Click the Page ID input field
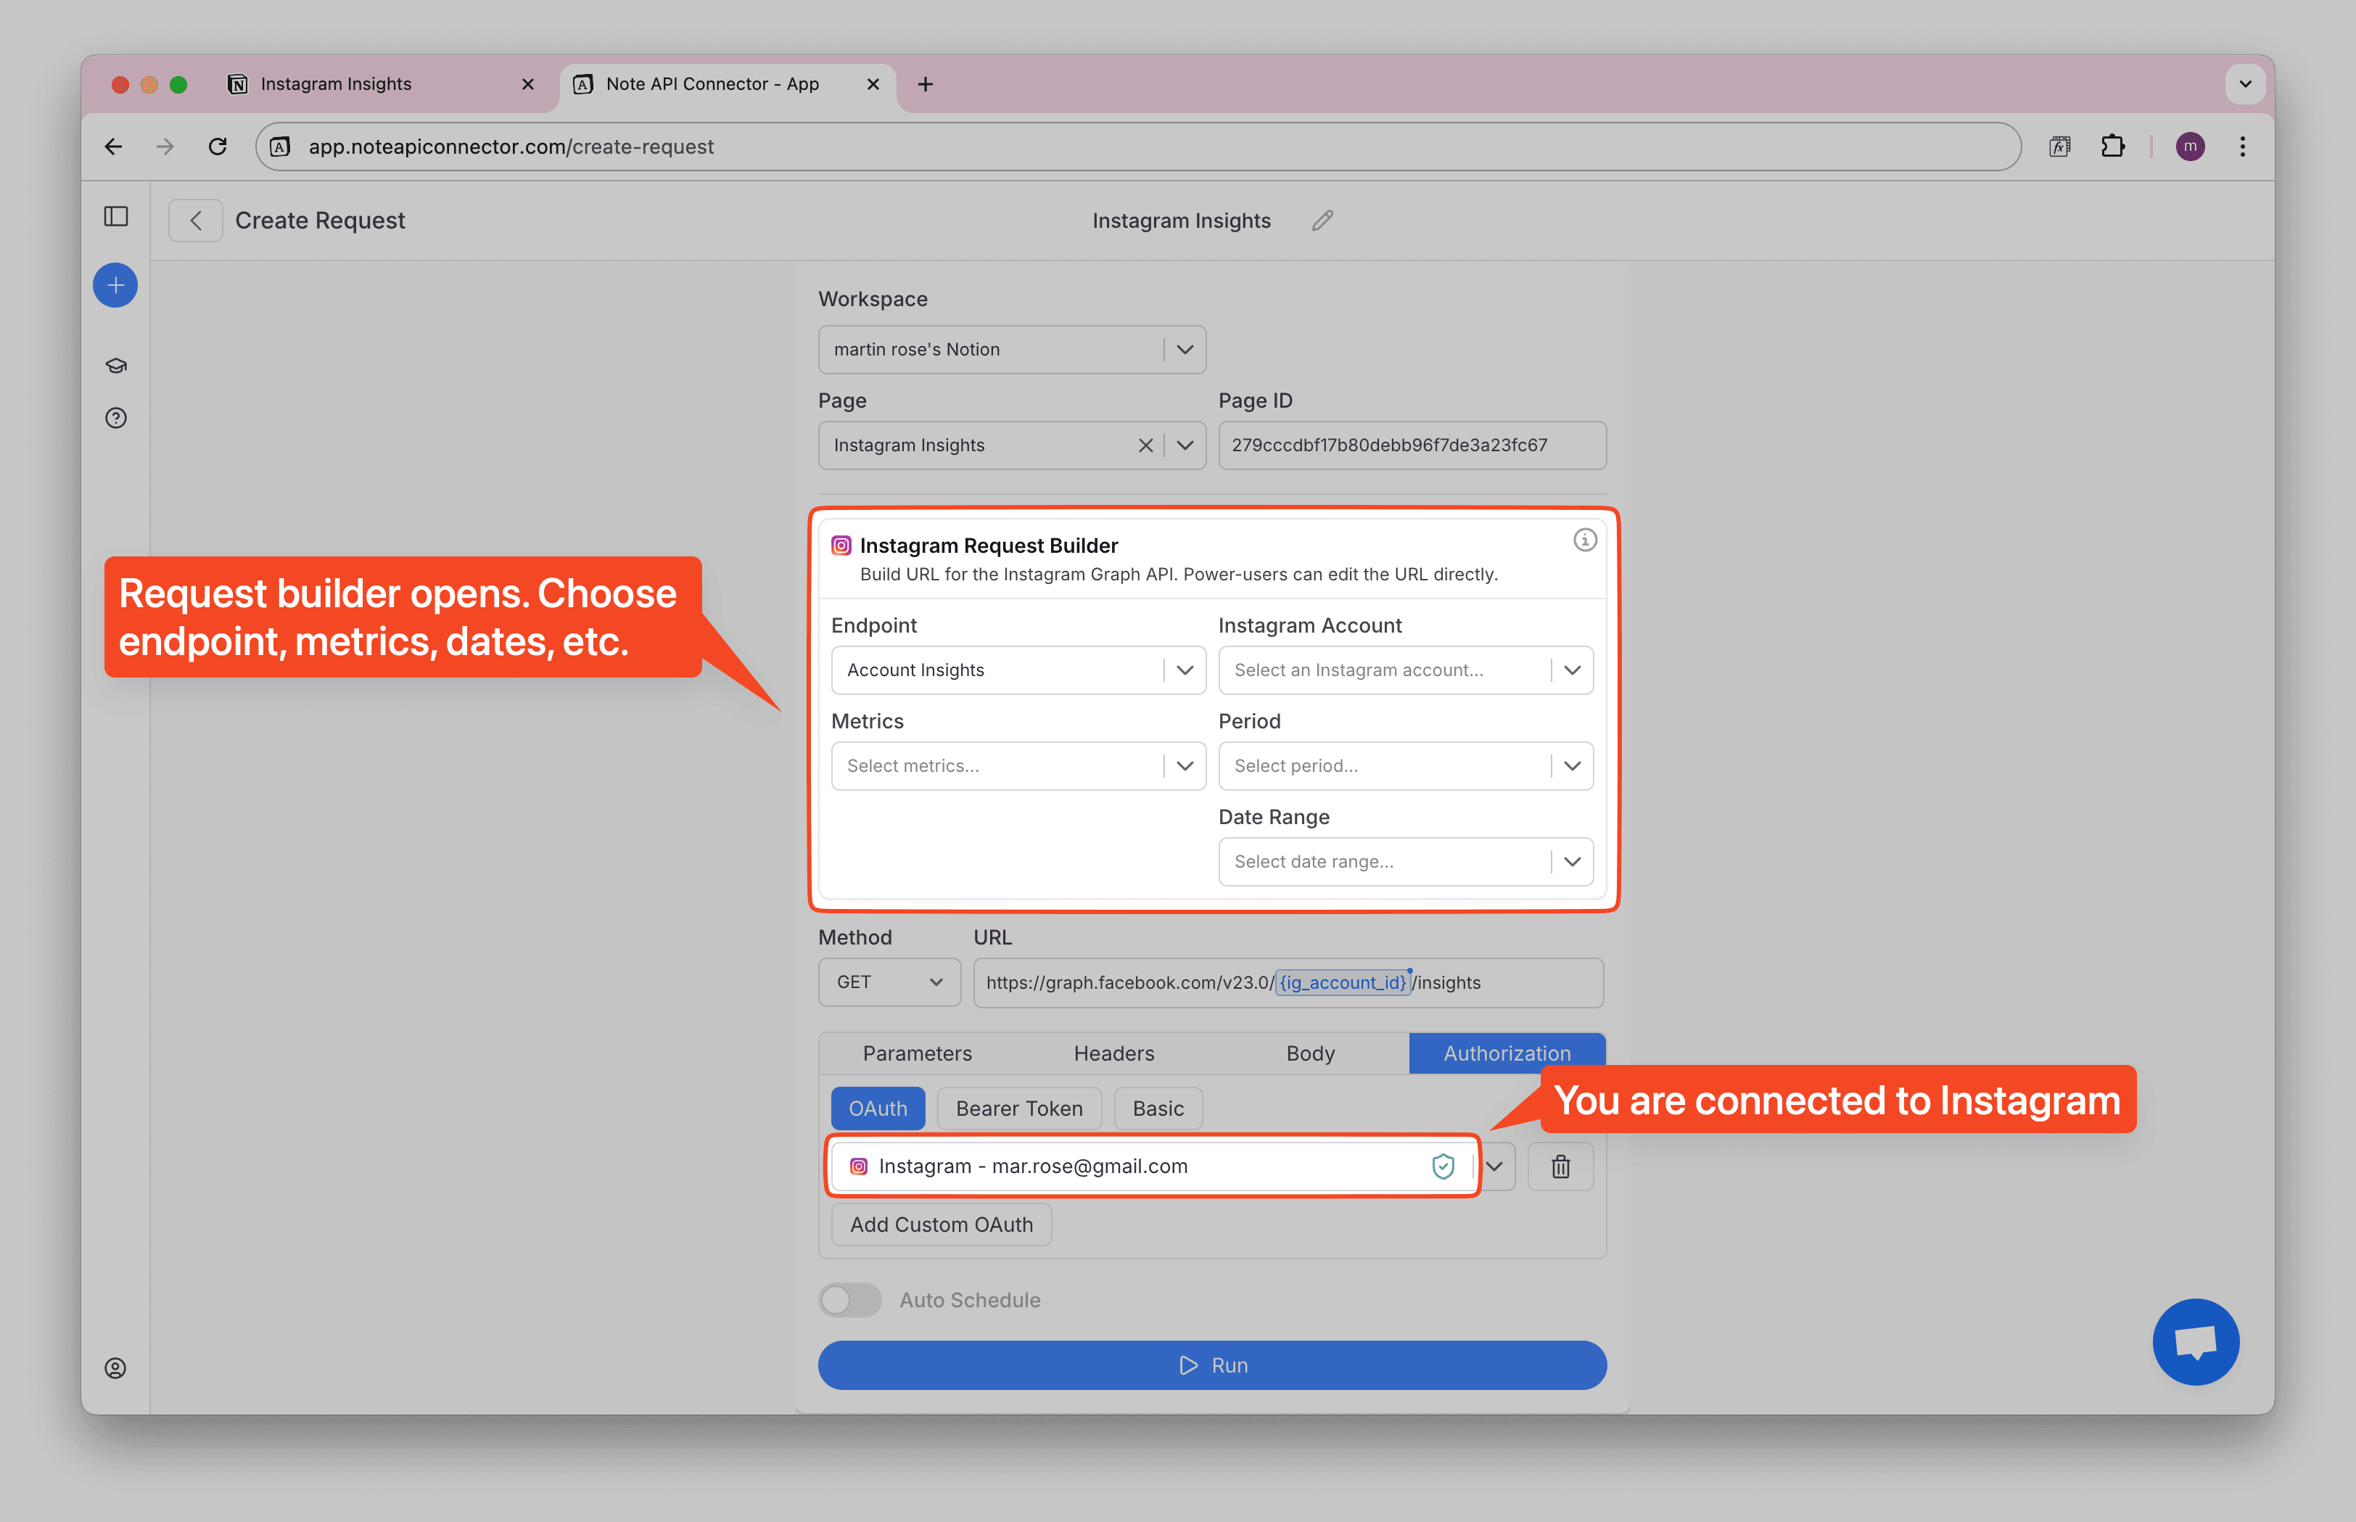Image resolution: width=2356 pixels, height=1522 pixels. tap(1412, 445)
